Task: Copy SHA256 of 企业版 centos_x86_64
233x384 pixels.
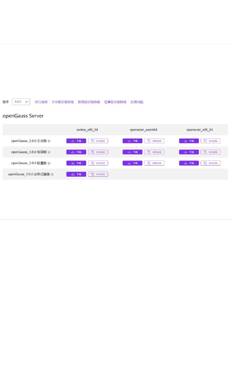Action: coord(98,141)
